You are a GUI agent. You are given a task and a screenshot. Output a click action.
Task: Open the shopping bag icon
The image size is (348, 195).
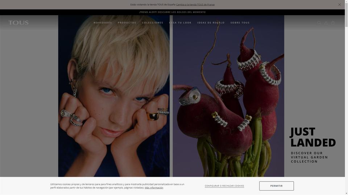(x=333, y=22)
